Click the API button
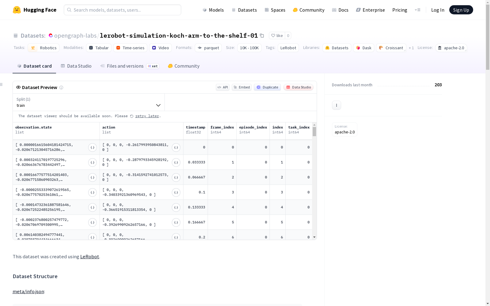 [223, 87]
